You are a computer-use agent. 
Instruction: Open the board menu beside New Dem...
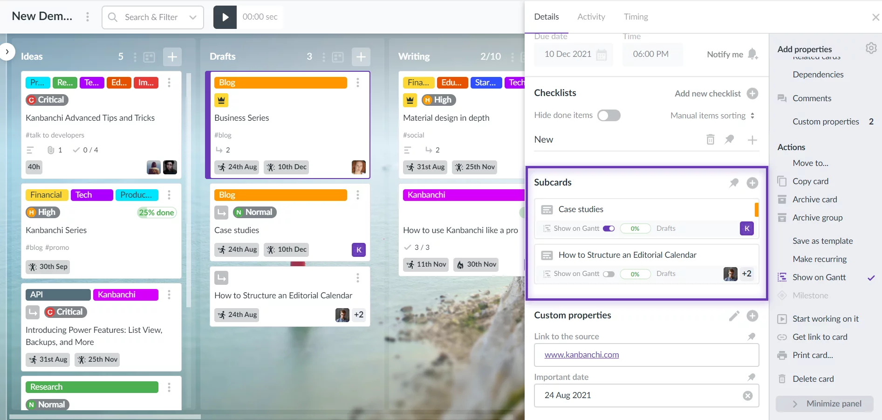click(88, 17)
